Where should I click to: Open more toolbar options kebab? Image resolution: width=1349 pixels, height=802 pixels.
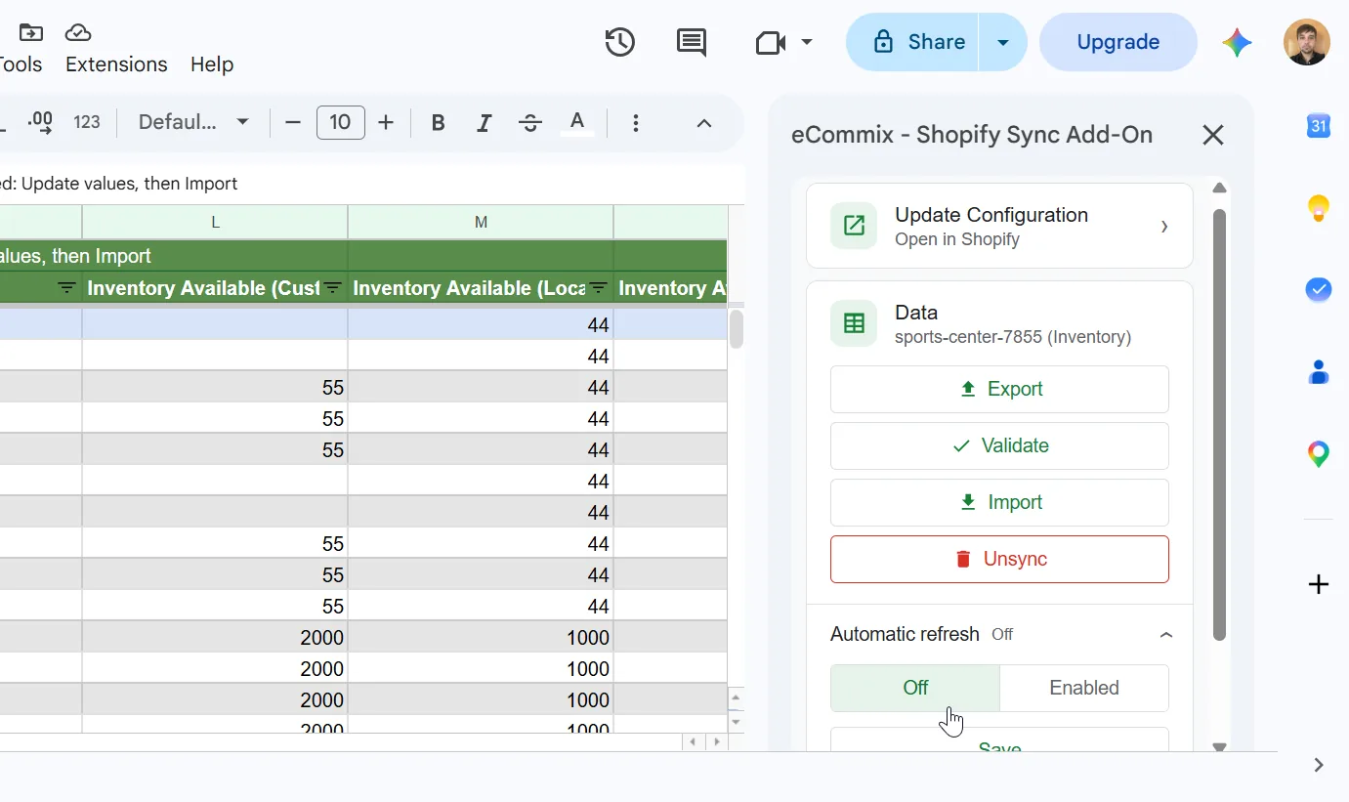pos(636,122)
